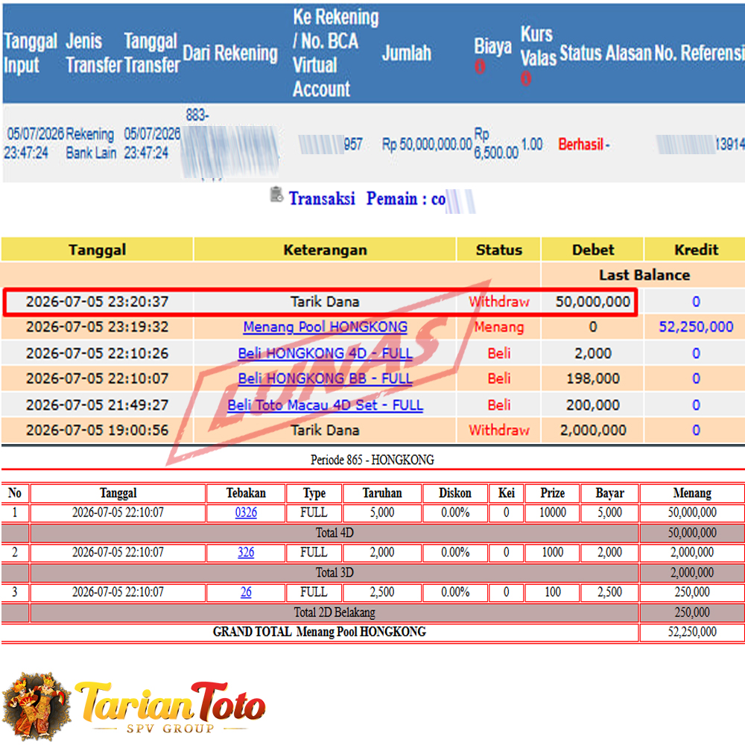Click the Withdraw status in 23:20:37 row
This screenshot has height=745, width=745.
click(499, 302)
